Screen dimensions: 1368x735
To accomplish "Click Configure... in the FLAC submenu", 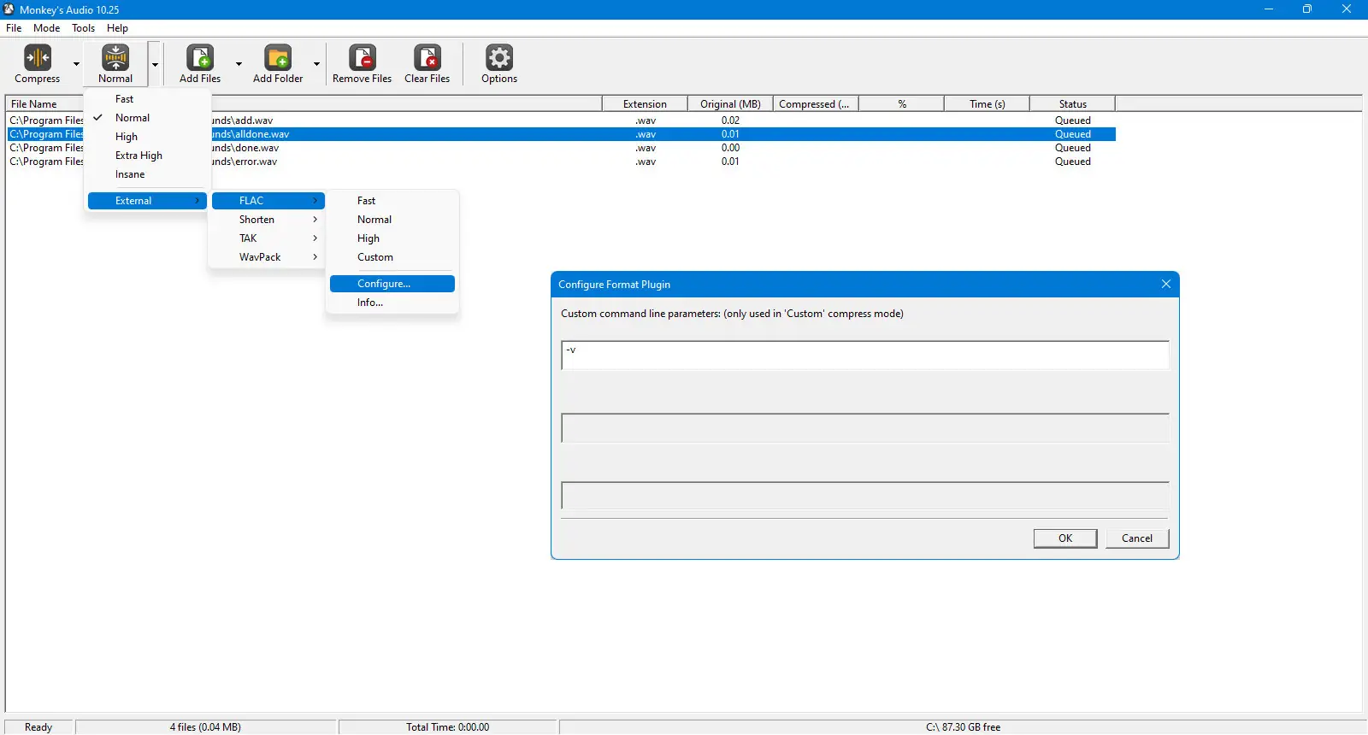I will [x=392, y=284].
